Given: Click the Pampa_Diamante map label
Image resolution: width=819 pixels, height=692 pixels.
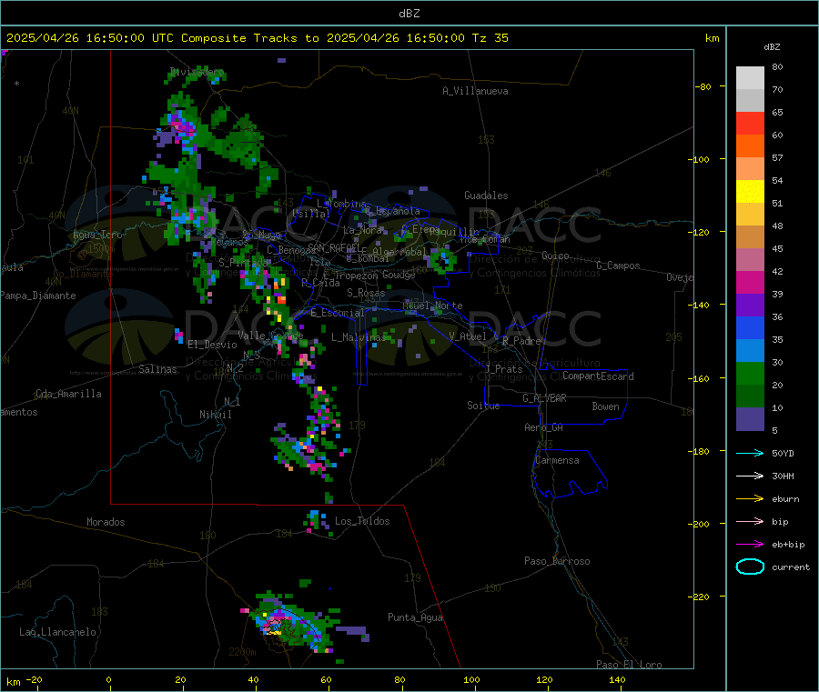Looking at the screenshot, I should click(38, 296).
